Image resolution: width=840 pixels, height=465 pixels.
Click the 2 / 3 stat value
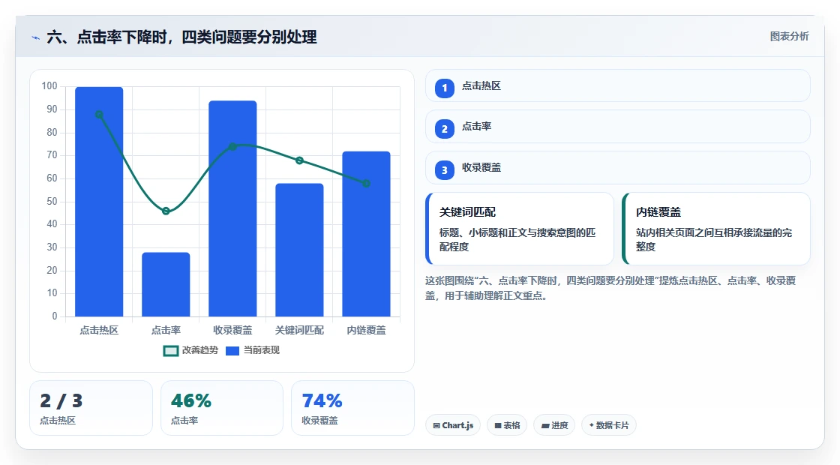pyautogui.click(x=61, y=400)
